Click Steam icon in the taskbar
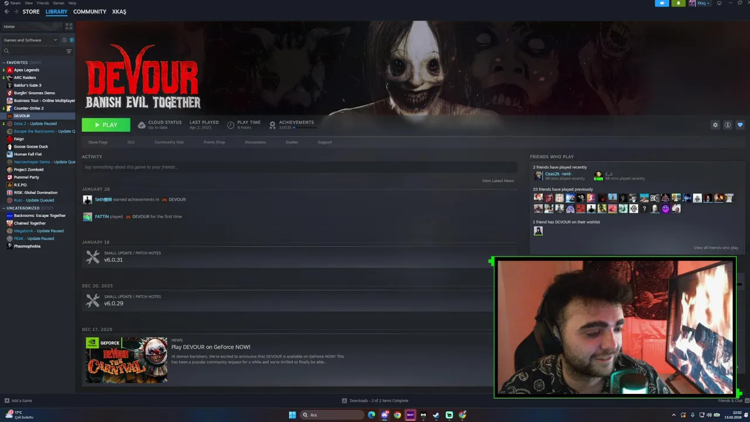 [436, 415]
